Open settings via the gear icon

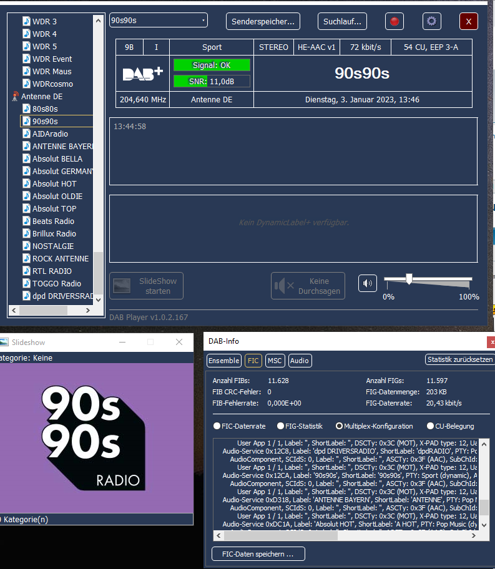(431, 21)
